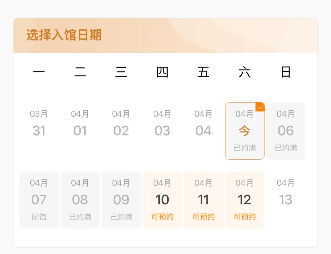Click the orange checkmark on today's date
The height and width of the screenshot is (254, 331).
pyautogui.click(x=260, y=107)
